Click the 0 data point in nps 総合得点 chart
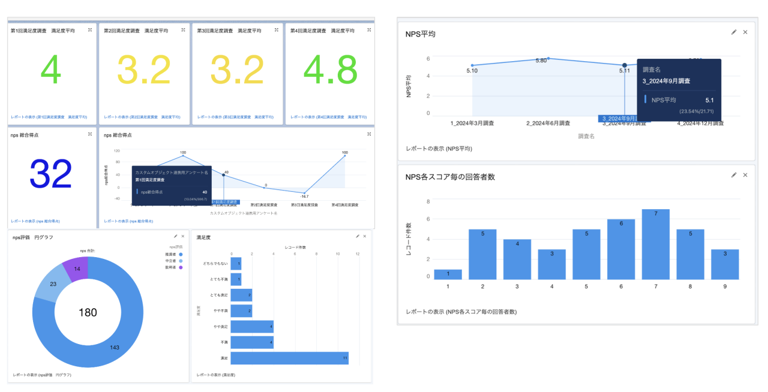768x392 pixels. 264,187
